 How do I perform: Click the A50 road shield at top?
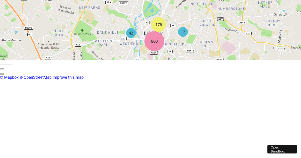tap(108, 2)
